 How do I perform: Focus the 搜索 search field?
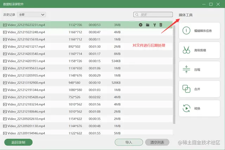point(153,14)
